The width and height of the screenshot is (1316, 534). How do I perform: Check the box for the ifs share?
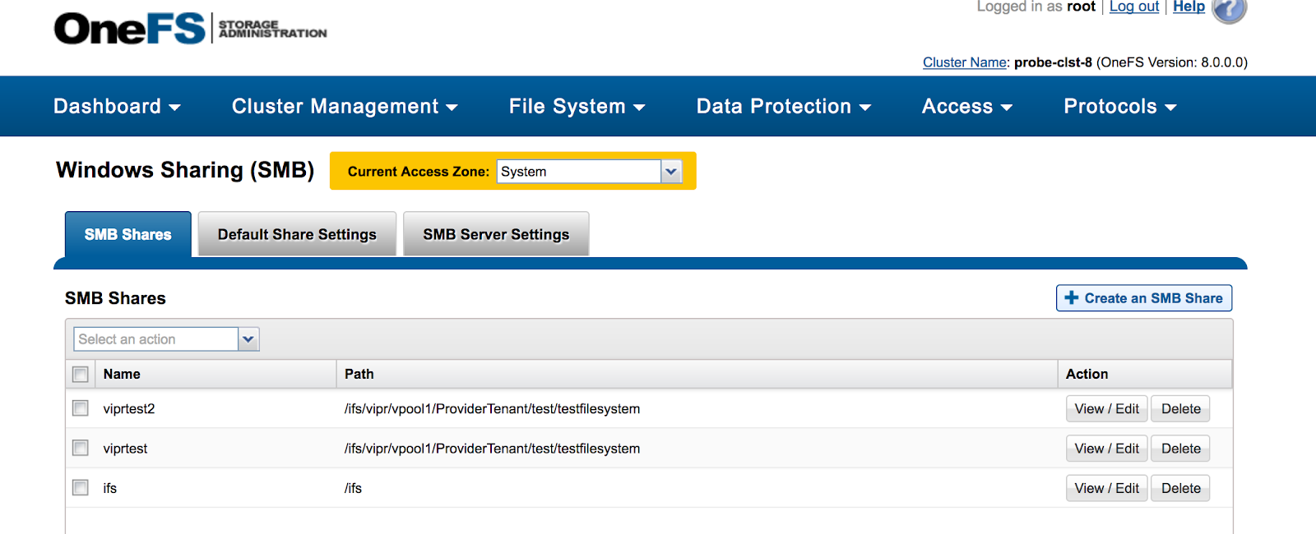pos(81,487)
